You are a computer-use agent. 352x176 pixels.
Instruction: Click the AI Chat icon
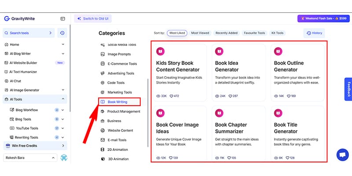click(6, 81)
